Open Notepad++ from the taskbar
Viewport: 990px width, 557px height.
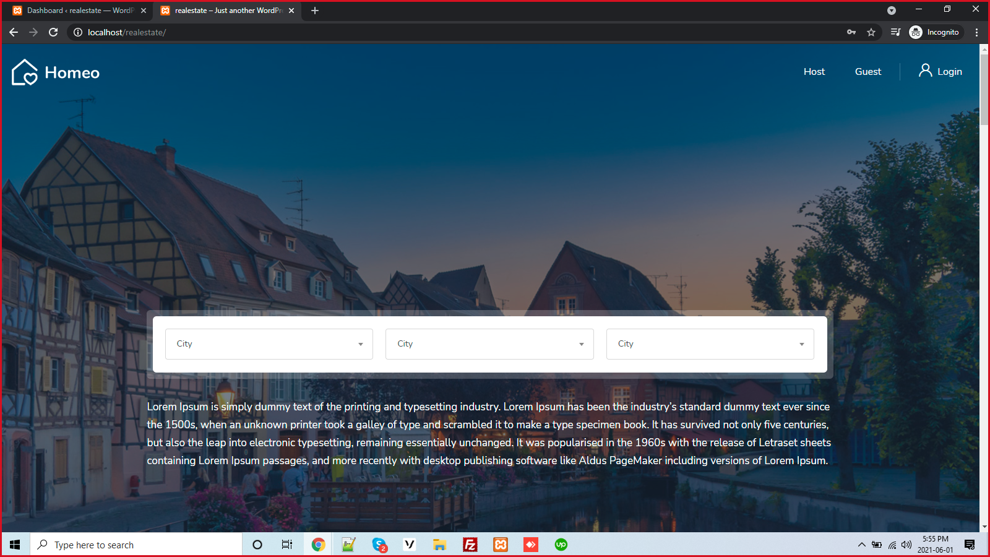pyautogui.click(x=348, y=545)
